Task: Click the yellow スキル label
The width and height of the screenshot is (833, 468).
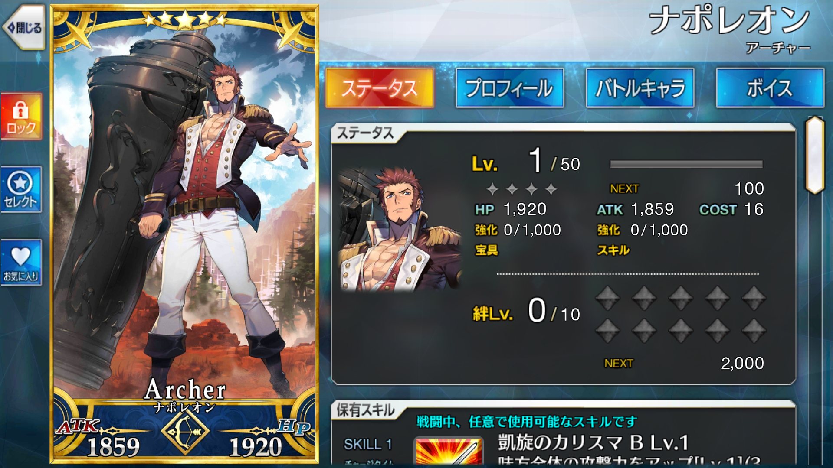Action: (613, 250)
